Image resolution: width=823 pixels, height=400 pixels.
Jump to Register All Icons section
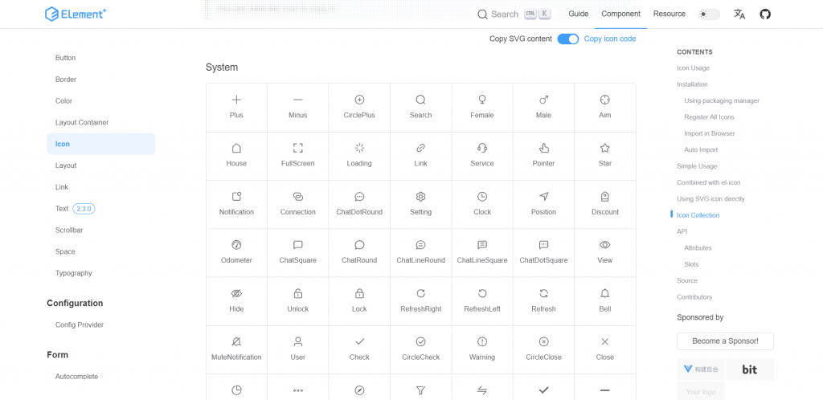709,117
